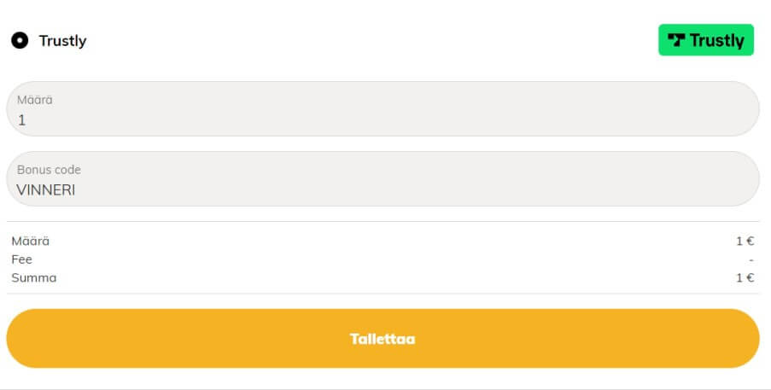Click the Trustly payment method label
Screen dimensions: 771x390
tap(62, 41)
